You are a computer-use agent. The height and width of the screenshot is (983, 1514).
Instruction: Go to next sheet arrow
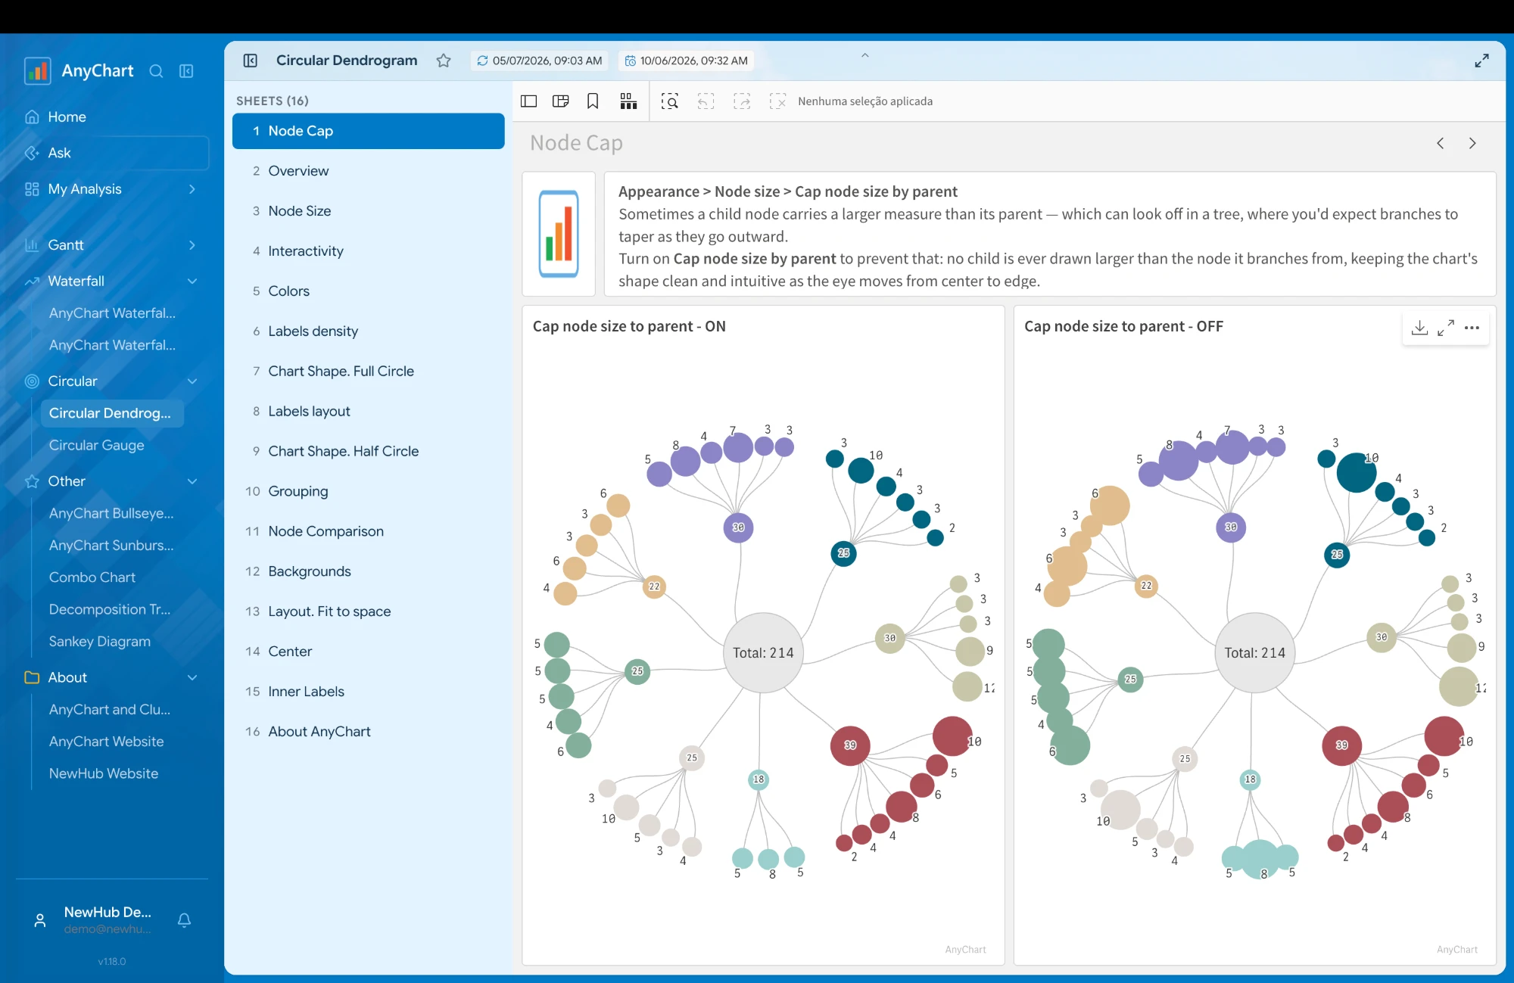pos(1472,143)
